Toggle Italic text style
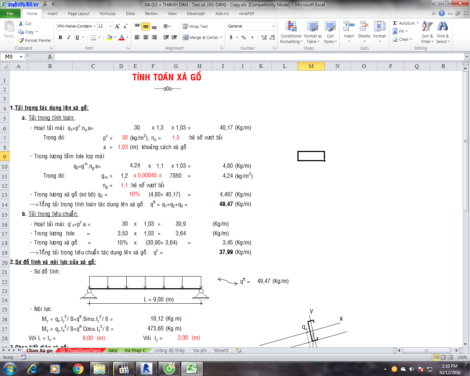Screen dimensions: 470x376 pos(69,37)
